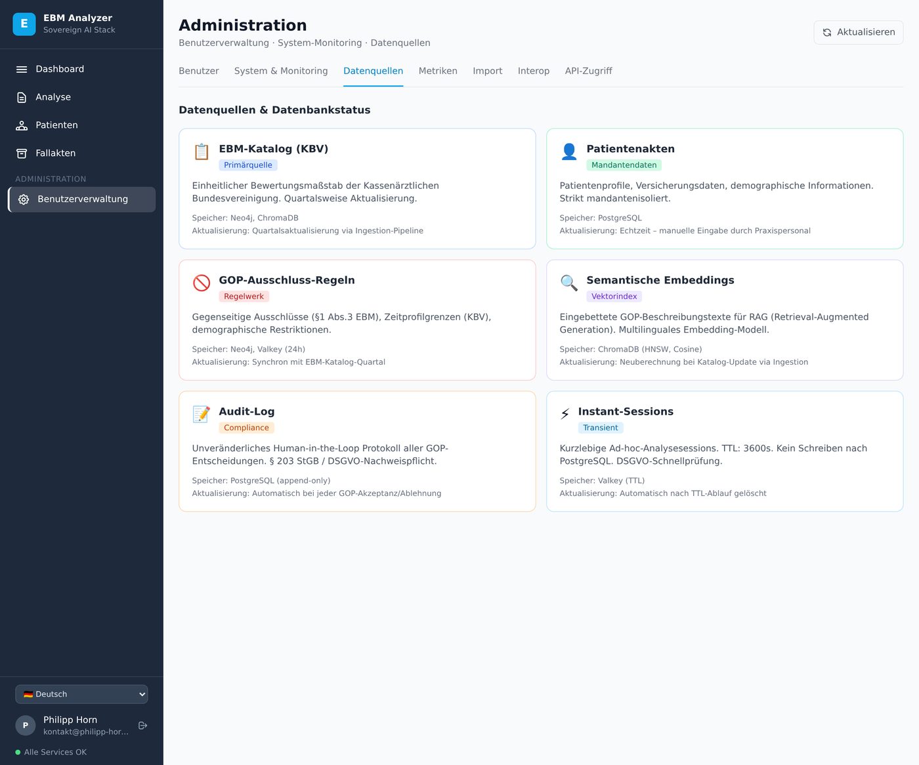Click the EBM-Katalog (KBV) card title
919x765 pixels.
click(x=274, y=149)
